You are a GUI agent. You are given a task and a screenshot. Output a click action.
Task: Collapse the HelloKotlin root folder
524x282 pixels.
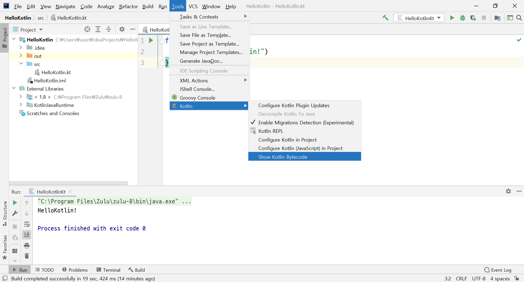[x=14, y=39]
